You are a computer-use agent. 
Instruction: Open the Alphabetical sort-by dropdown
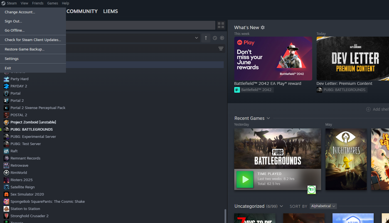[323, 206]
